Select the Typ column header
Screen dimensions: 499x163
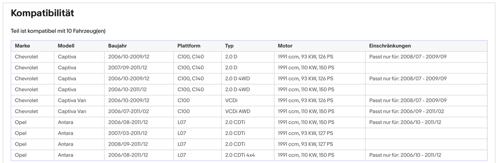pos(229,46)
